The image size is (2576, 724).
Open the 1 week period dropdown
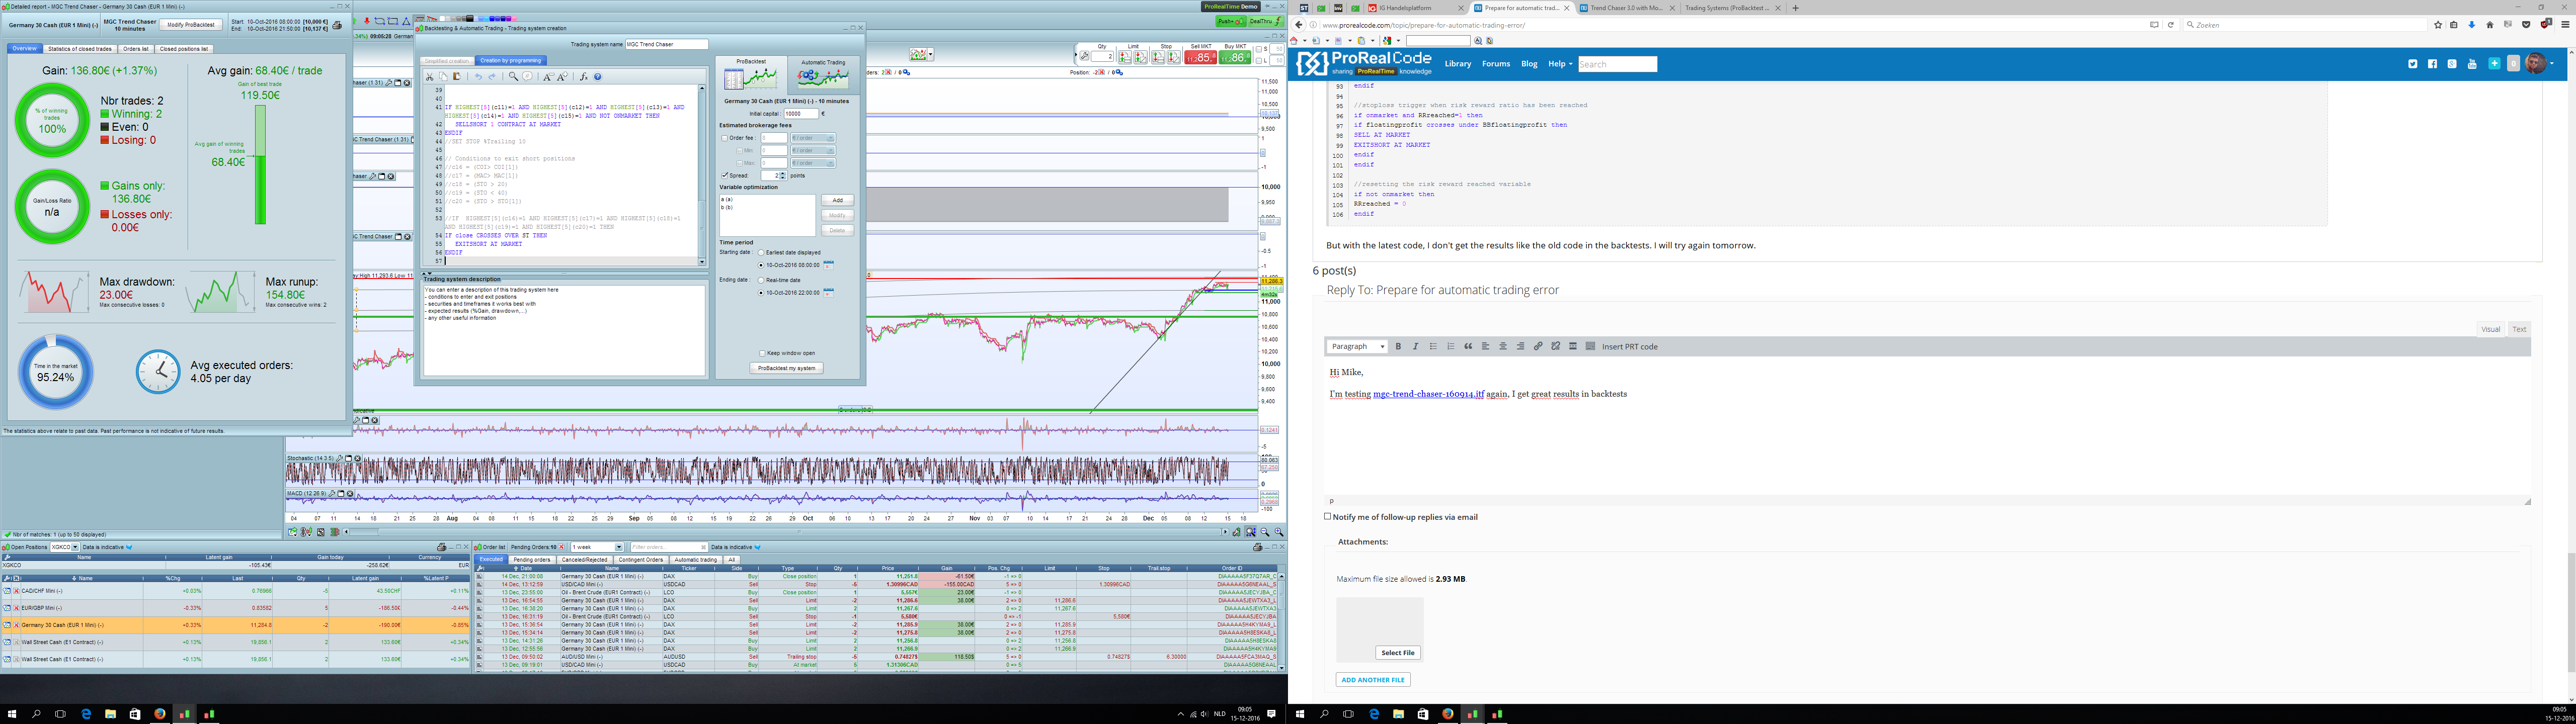point(619,547)
